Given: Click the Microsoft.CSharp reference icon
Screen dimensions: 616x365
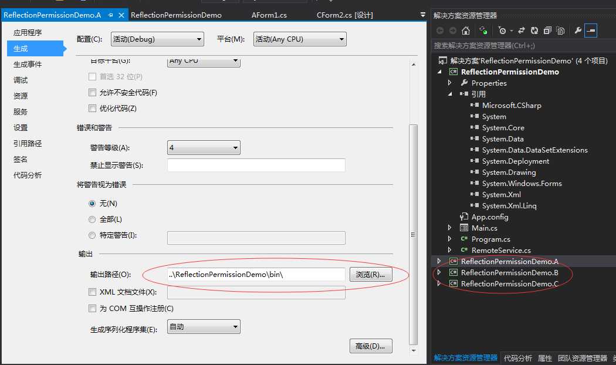Looking at the screenshot, I should point(475,105).
